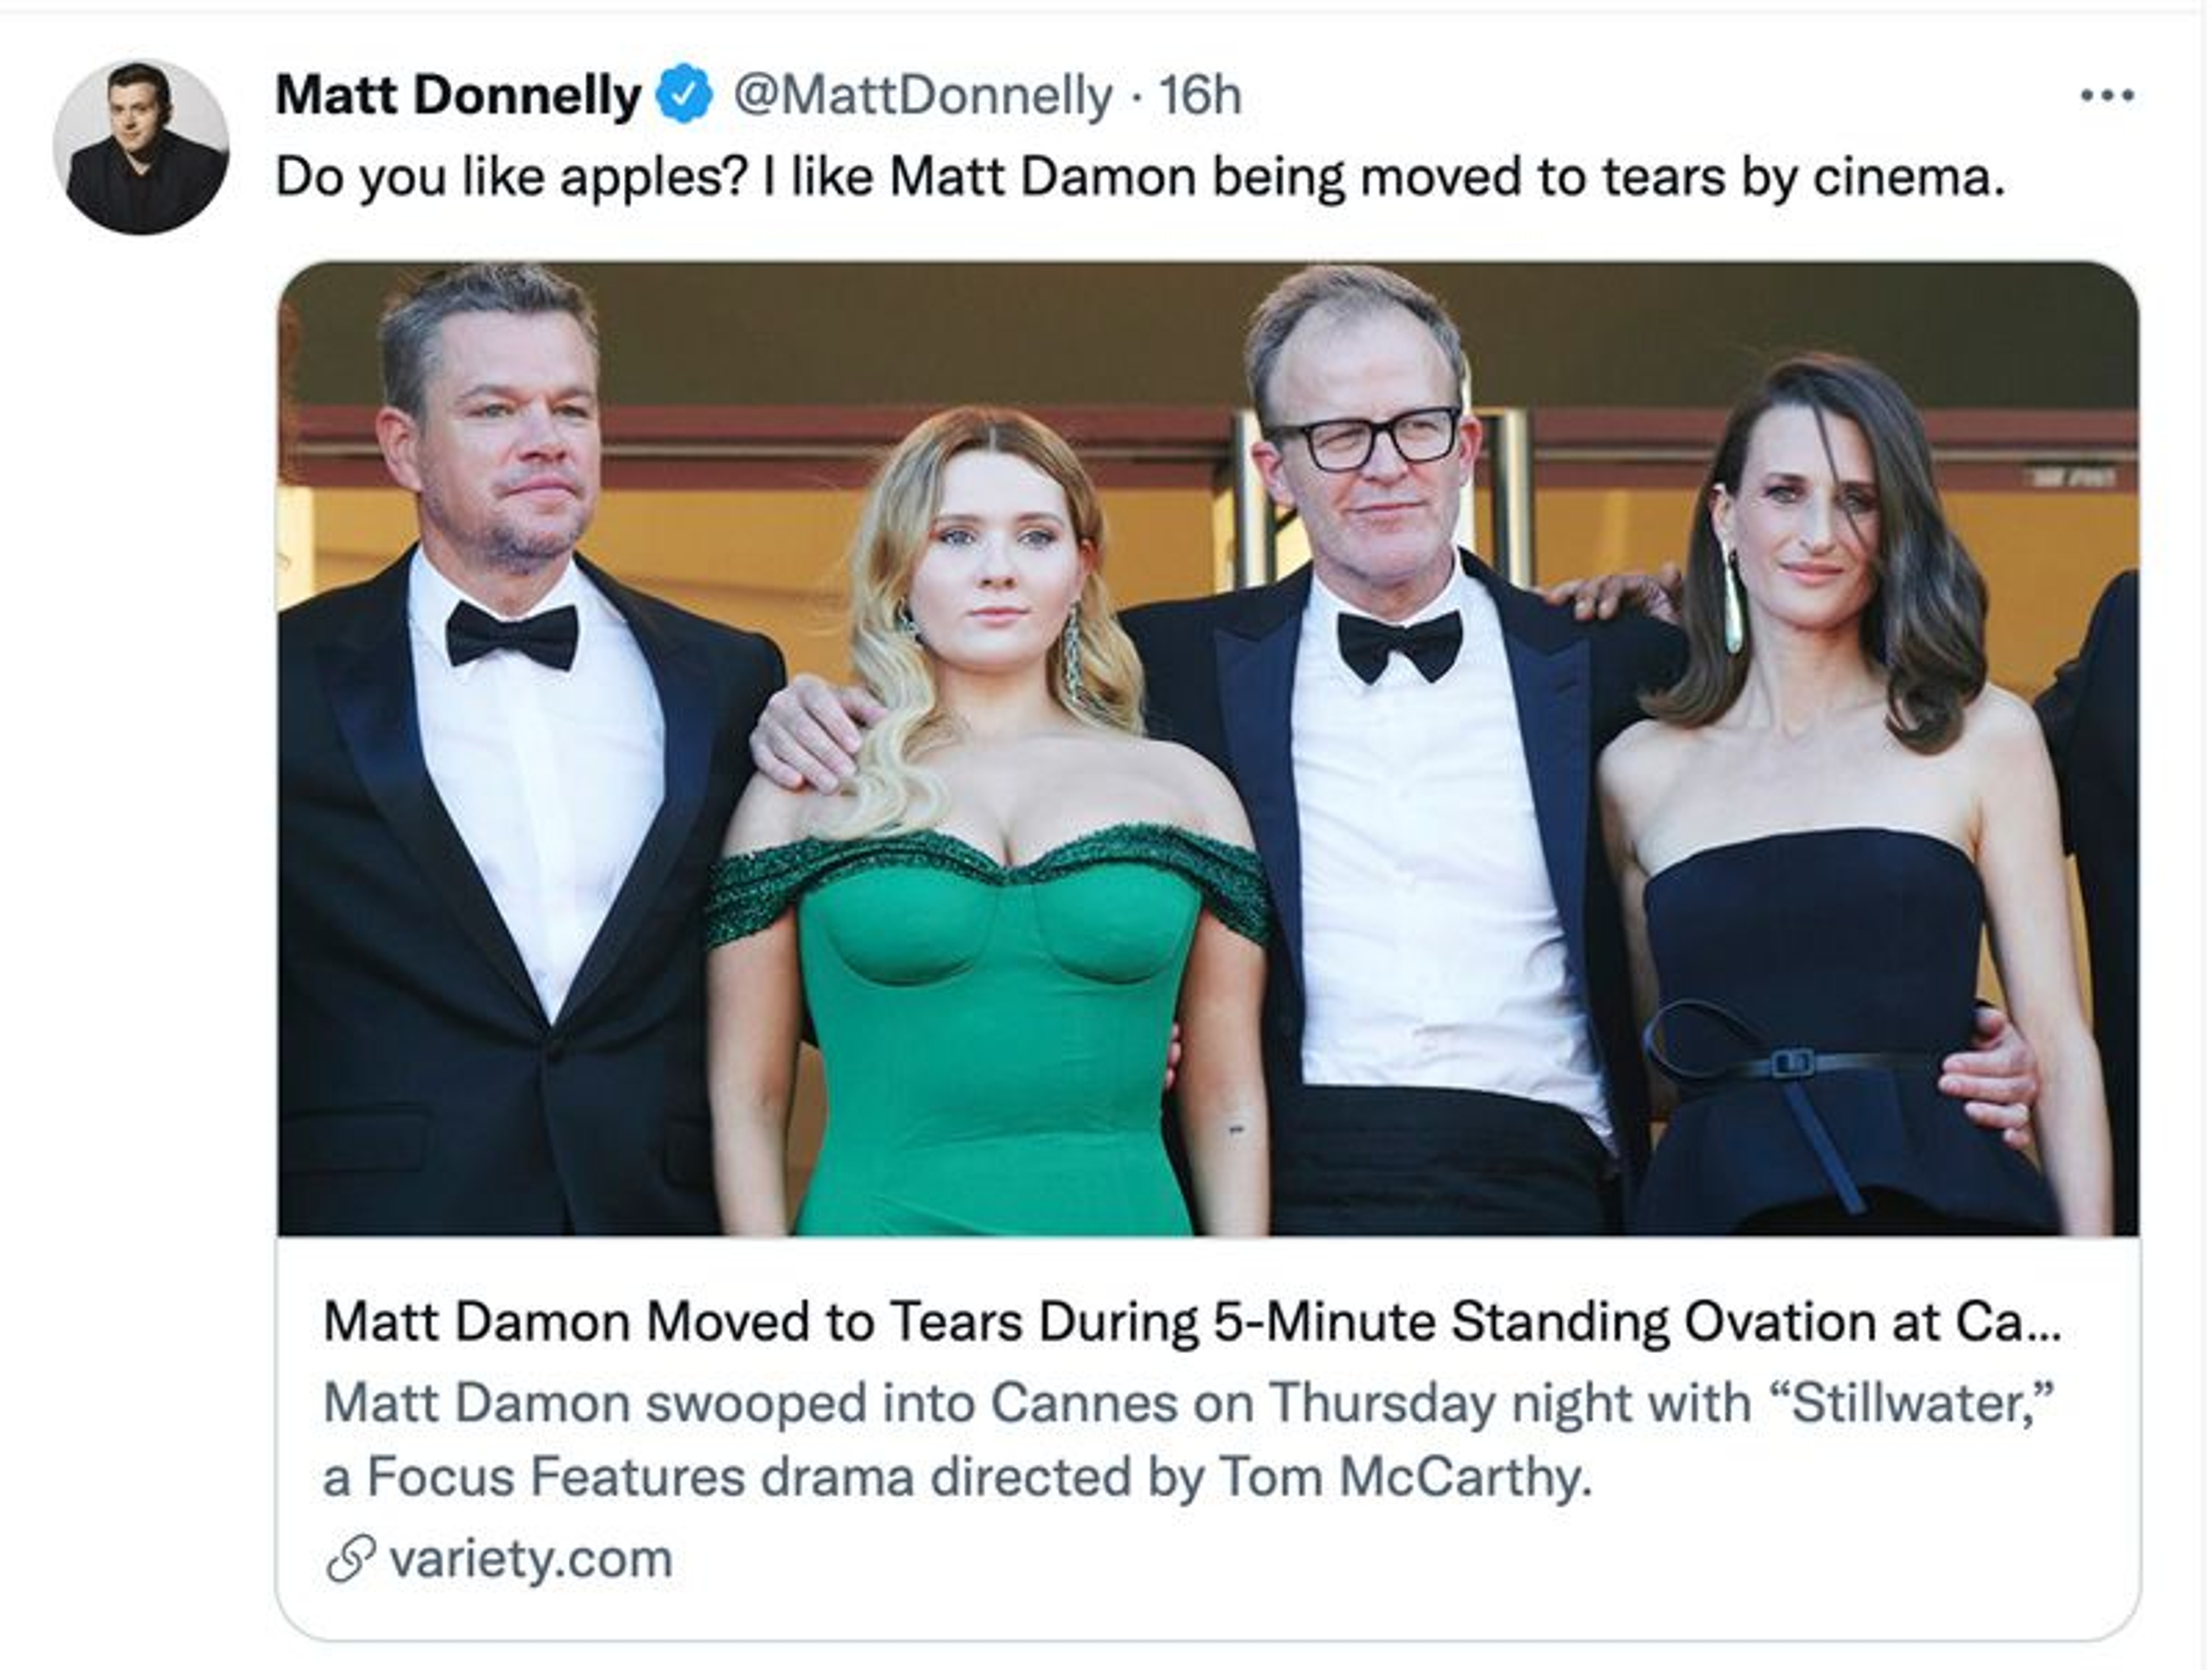
Task: Click the chain link icon beside variety.com
Action: point(350,1558)
